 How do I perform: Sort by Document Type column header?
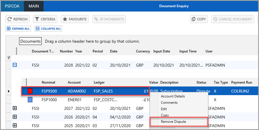43,51
